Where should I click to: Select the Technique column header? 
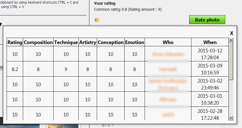click(x=66, y=42)
